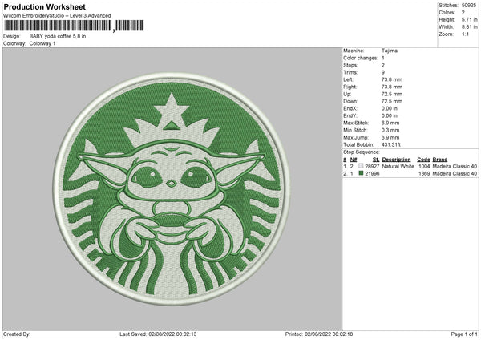Click the 'Down:' value '72.5 mm'
The width and height of the screenshot is (481, 340).
coord(392,101)
